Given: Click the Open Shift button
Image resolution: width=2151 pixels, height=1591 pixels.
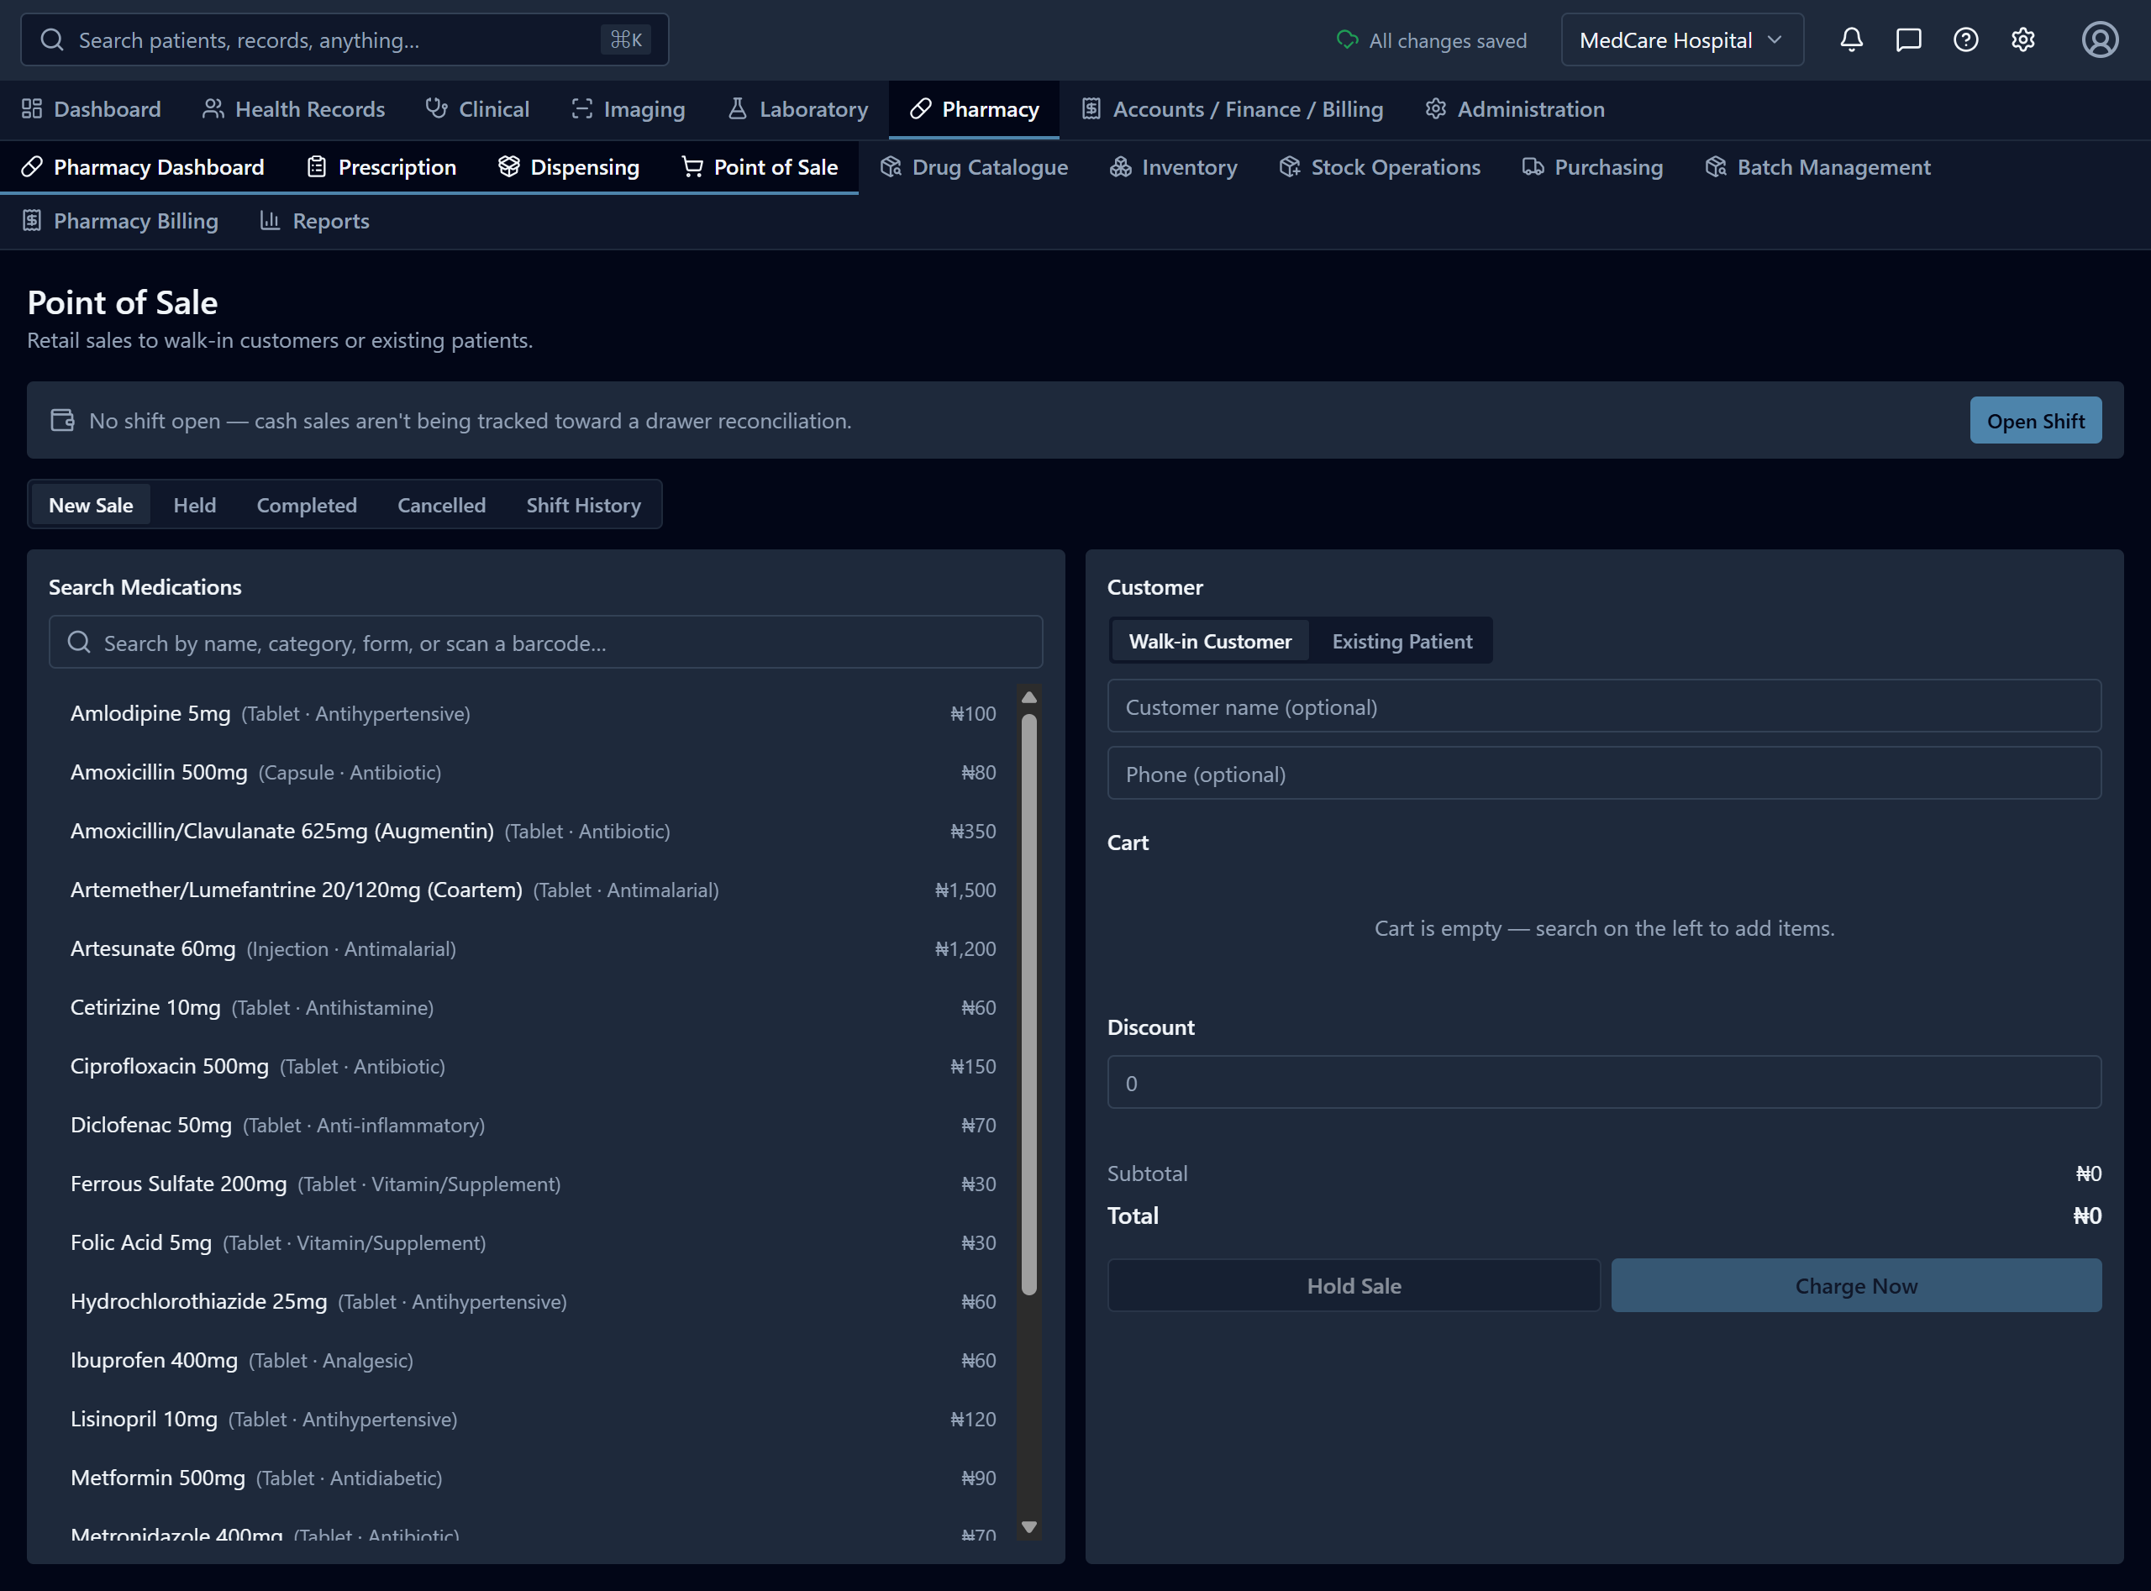Looking at the screenshot, I should tap(2035, 420).
